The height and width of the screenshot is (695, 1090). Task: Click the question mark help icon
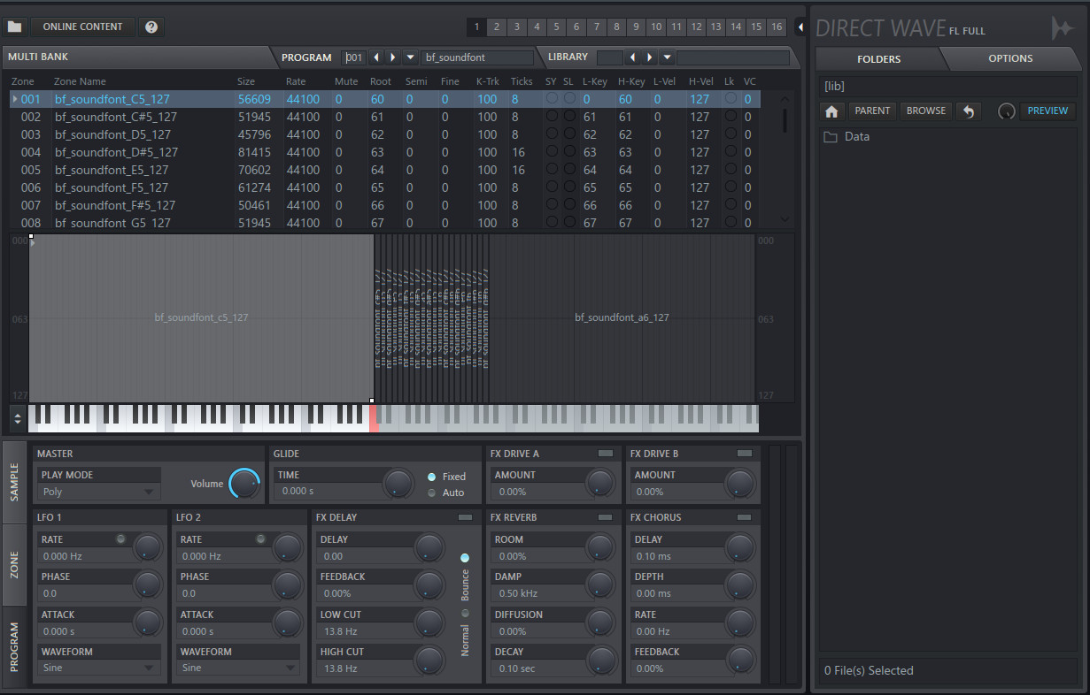pyautogui.click(x=151, y=27)
